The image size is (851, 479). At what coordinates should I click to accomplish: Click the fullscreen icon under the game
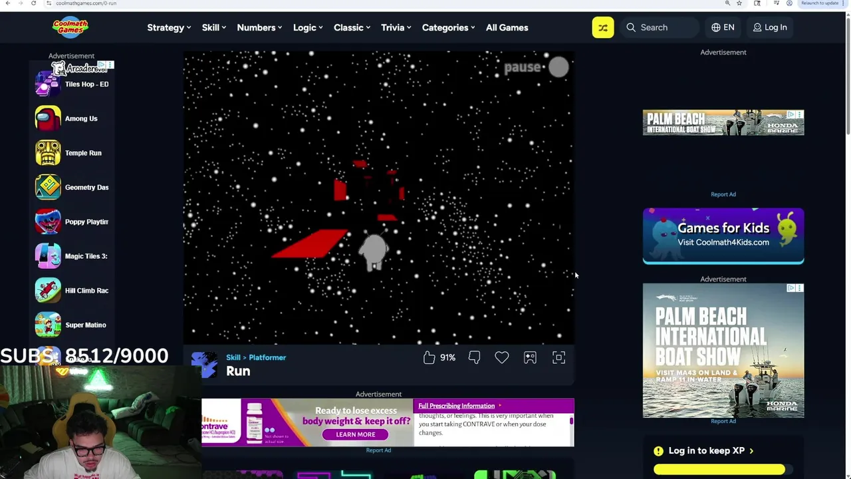558,358
